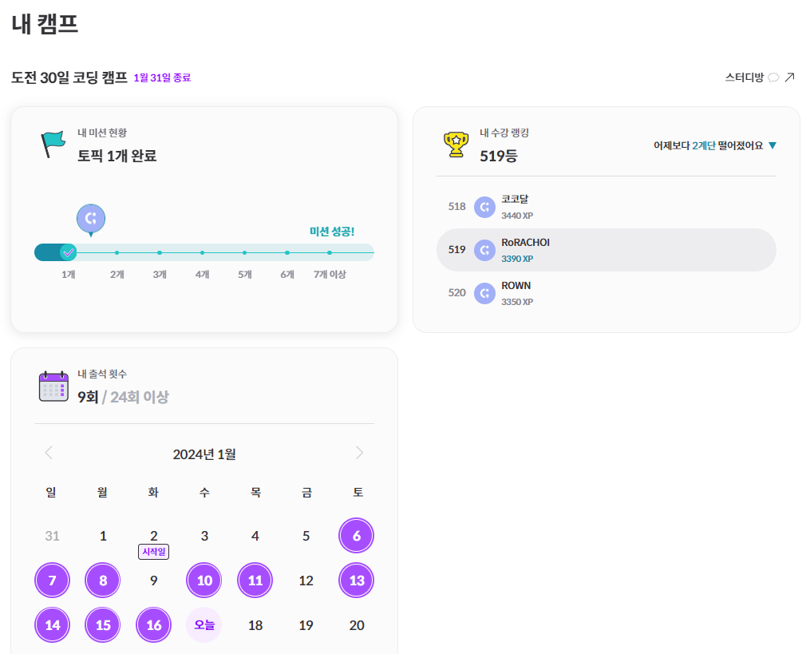
Task: Click the 4개 milestone dot on progress bar
Action: click(x=202, y=253)
